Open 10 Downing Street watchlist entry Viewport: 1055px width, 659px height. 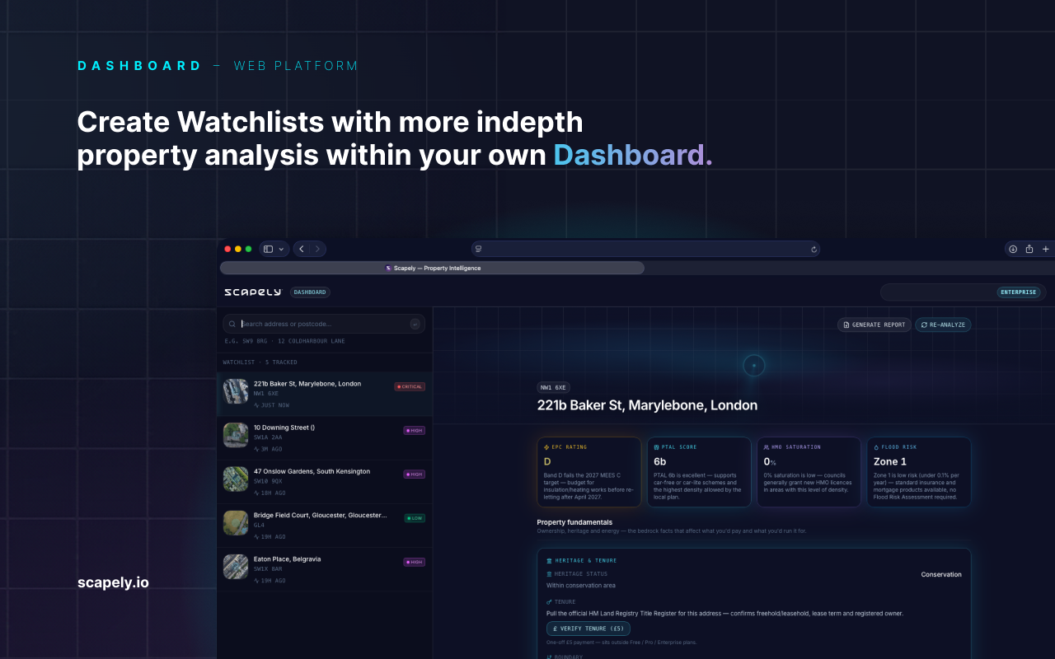tap(324, 437)
